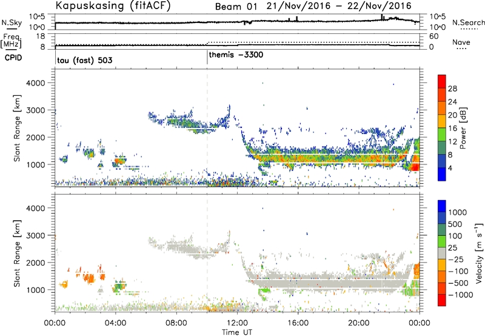485x336 pixels.
Task: Click the 18 tick on frequency axis
Action: coord(41,36)
